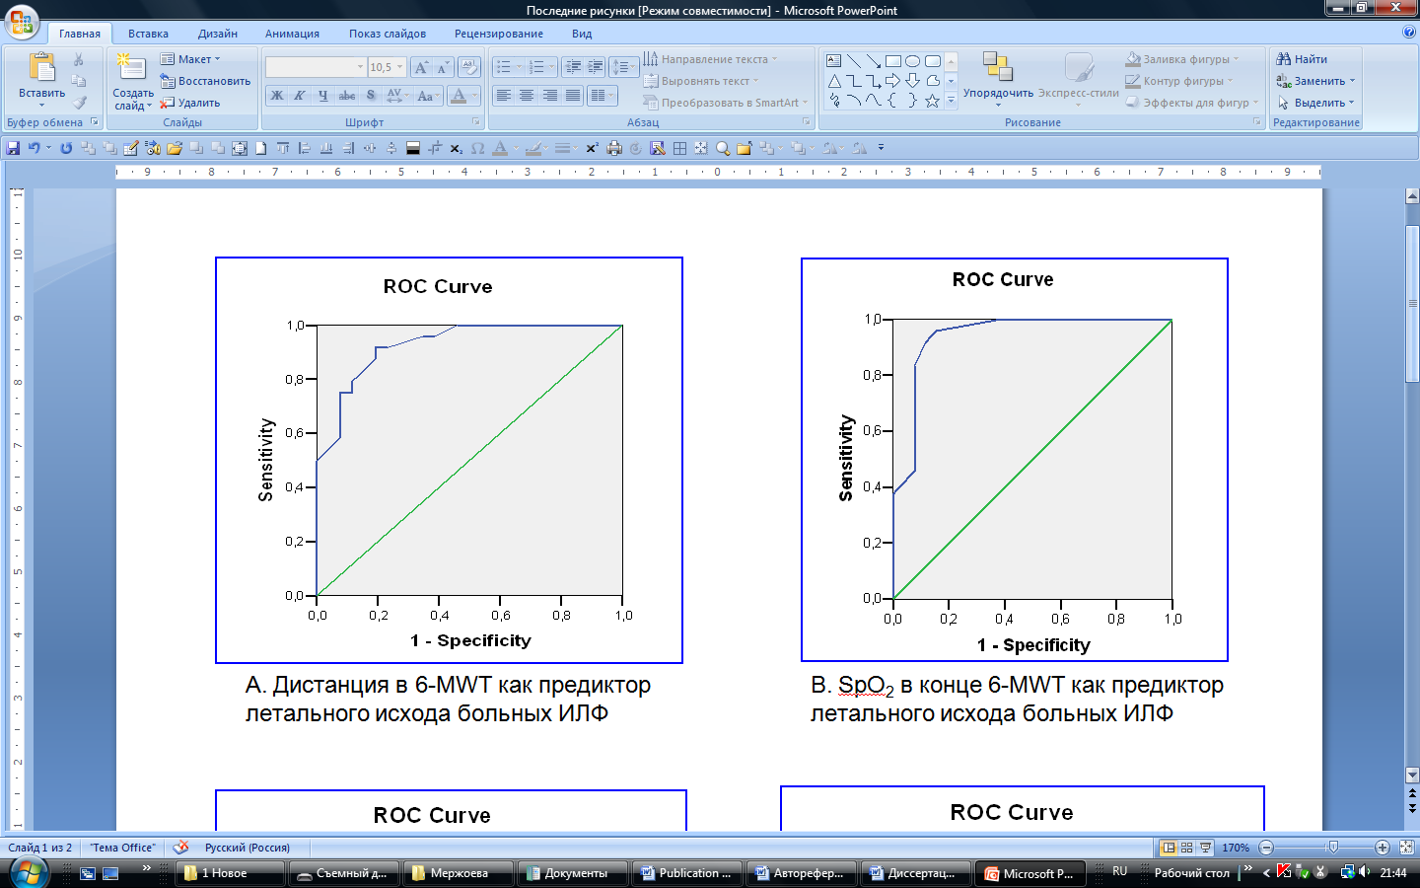Viewport: 1420px width, 888px height.
Task: Open Заливка фигуры dropdown
Action: pyautogui.click(x=1181, y=59)
